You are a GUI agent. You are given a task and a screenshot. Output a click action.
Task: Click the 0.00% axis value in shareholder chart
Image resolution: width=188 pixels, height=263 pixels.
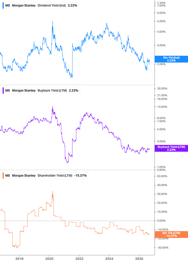click(x=161, y=221)
